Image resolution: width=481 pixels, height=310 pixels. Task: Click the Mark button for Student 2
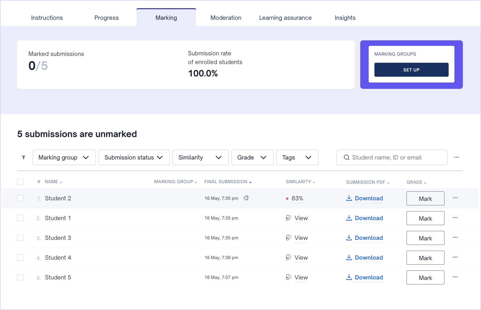425,198
